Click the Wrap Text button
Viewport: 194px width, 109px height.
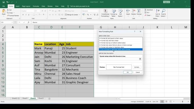tap(70, 11)
